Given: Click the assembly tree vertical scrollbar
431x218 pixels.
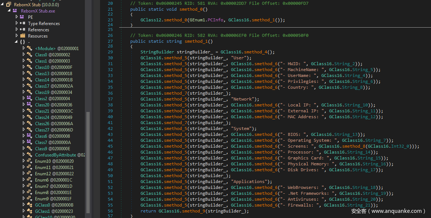Looking at the screenshot, I should pyautogui.click(x=88, y=160).
